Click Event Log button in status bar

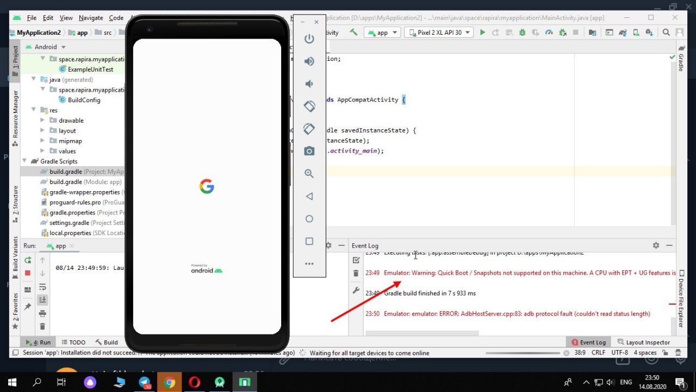pyautogui.click(x=588, y=342)
